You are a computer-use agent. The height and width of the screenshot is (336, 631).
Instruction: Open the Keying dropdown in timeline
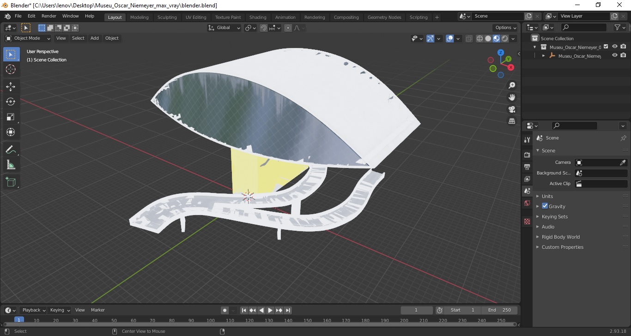[60, 310]
